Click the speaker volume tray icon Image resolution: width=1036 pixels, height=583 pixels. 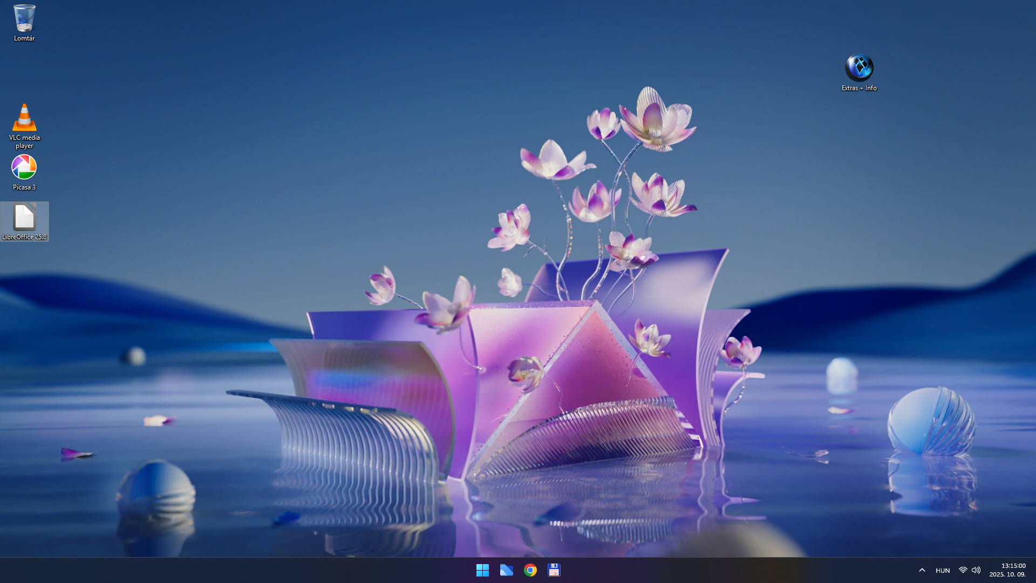pos(976,570)
